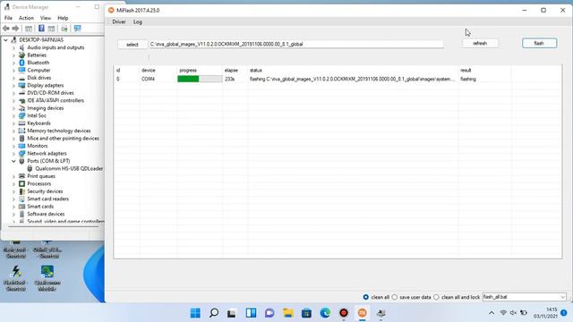Select Qualcomm HS-USB QDLoader device
573x322 pixels.
69,169
